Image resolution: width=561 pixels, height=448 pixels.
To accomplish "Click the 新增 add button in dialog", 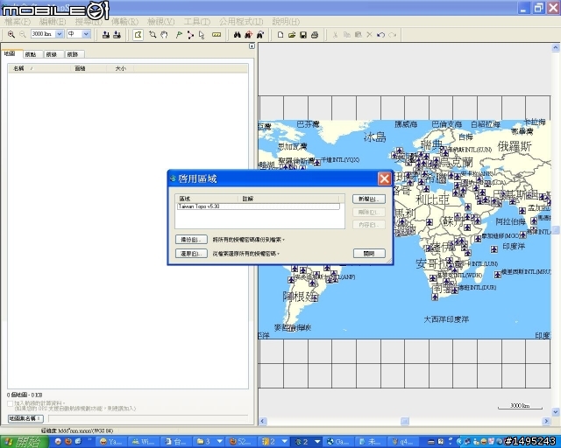I will pyautogui.click(x=369, y=199).
